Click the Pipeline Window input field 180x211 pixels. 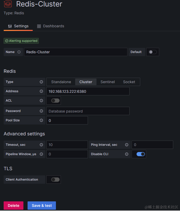pos(67,154)
